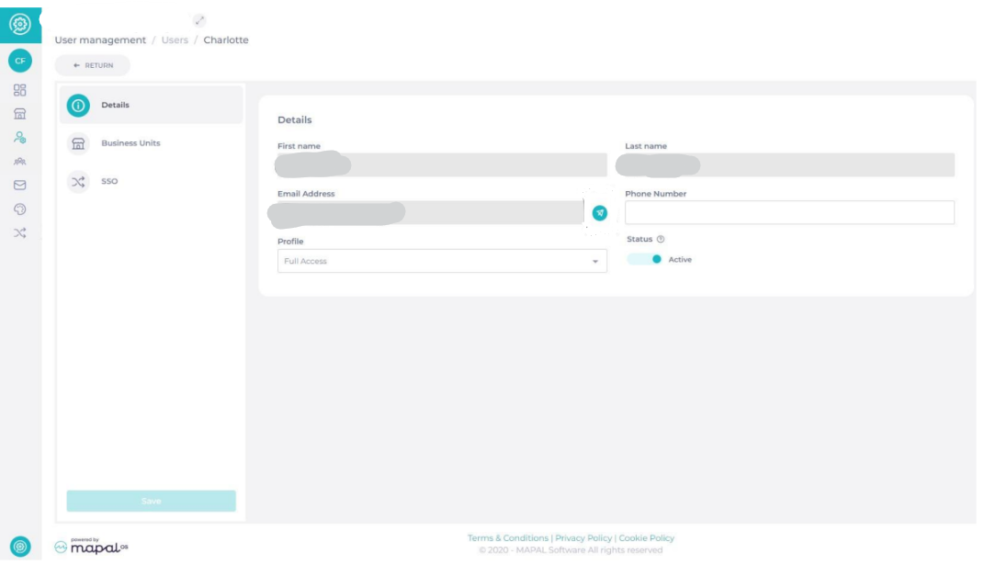Click the shuffle arrows icon in left sidebar
This screenshot has height=565, width=1007.
(x=19, y=232)
